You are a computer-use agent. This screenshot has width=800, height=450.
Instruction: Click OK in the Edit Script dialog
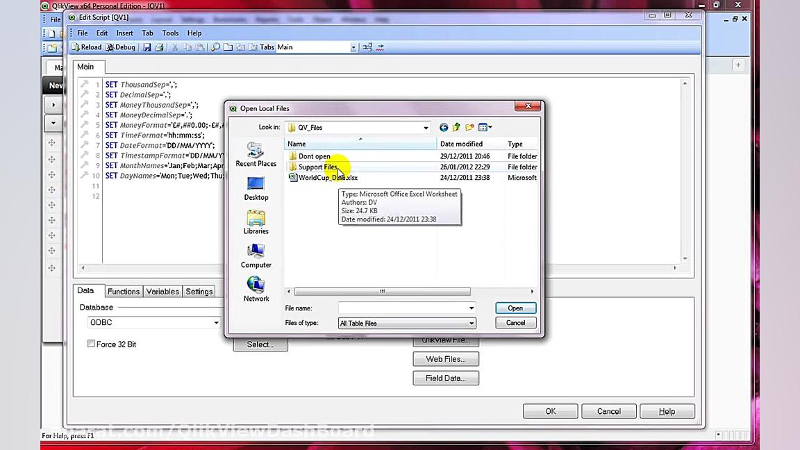click(551, 411)
